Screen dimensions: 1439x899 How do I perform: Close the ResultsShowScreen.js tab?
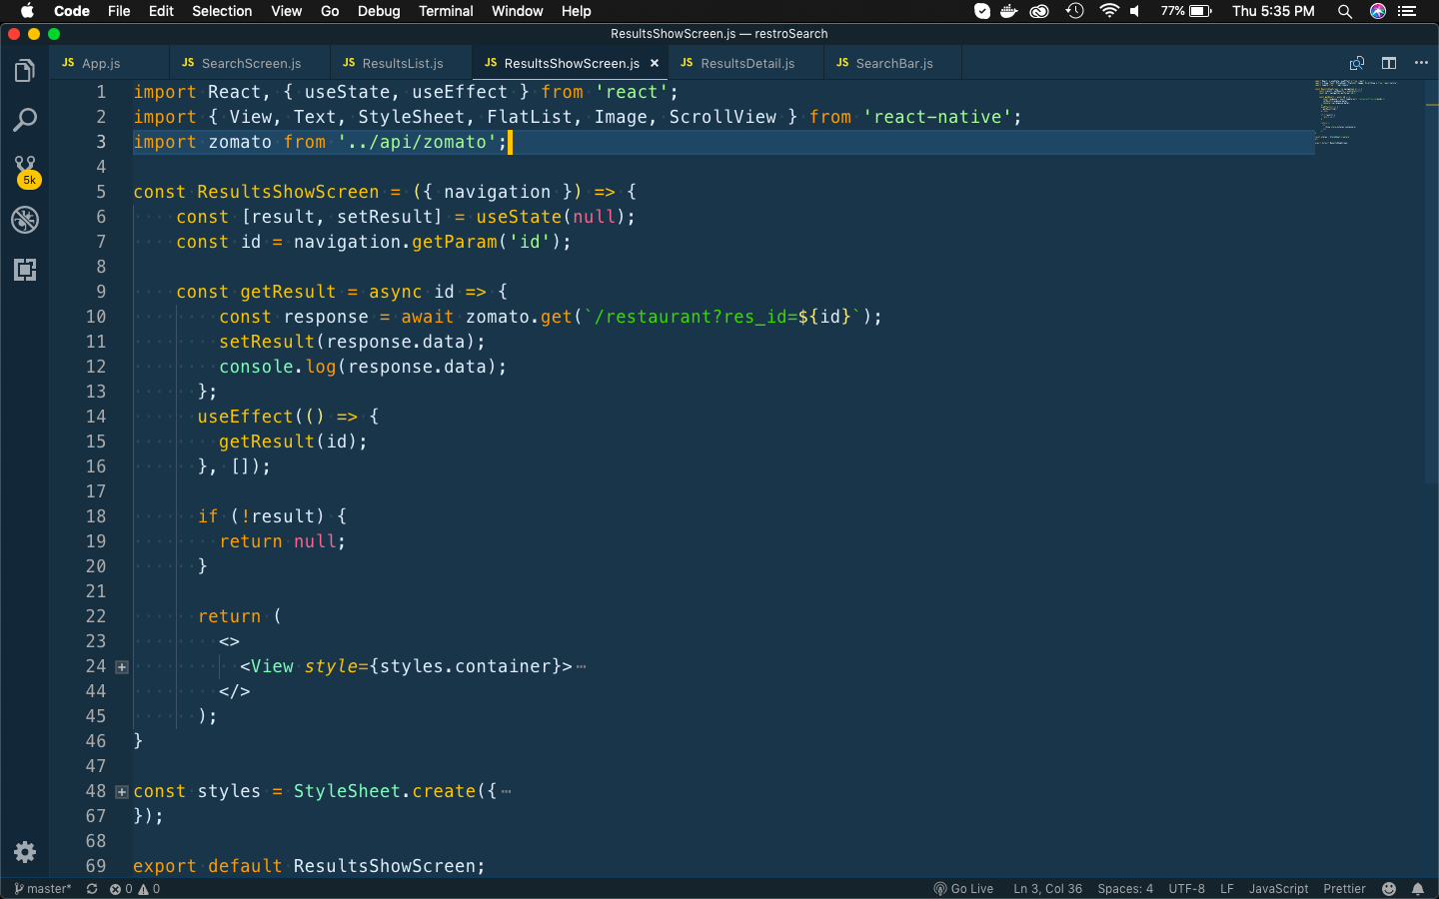tap(655, 63)
